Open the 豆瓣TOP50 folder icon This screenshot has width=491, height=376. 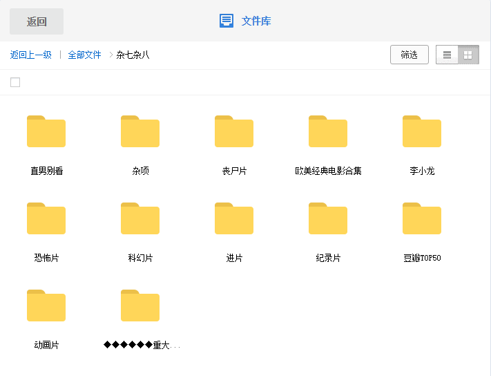coord(422,219)
